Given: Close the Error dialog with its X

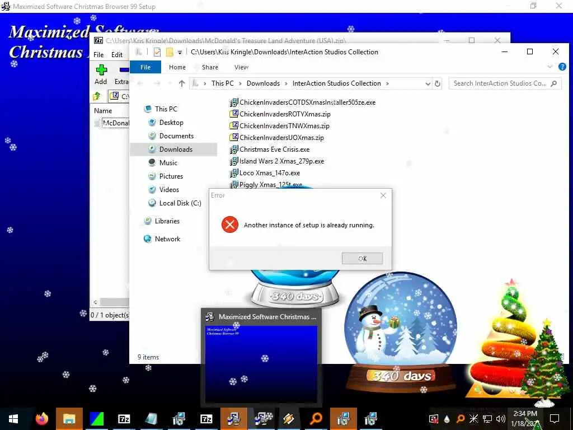Looking at the screenshot, I should (383, 195).
